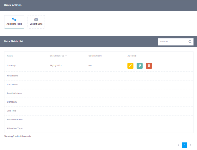Select page 1 in pagination
Viewport: 197px width, 150px height.
185,145
